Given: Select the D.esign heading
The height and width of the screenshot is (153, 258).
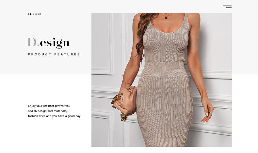Looking at the screenshot, I should point(49,43).
